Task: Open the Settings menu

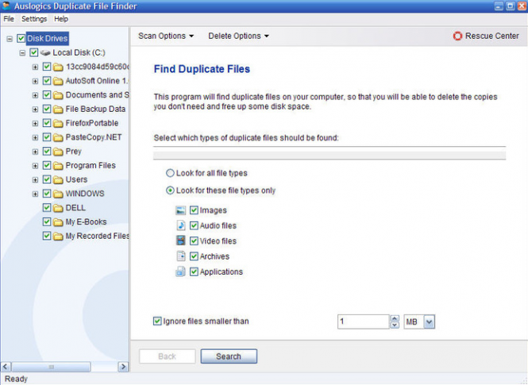Action: [34, 18]
